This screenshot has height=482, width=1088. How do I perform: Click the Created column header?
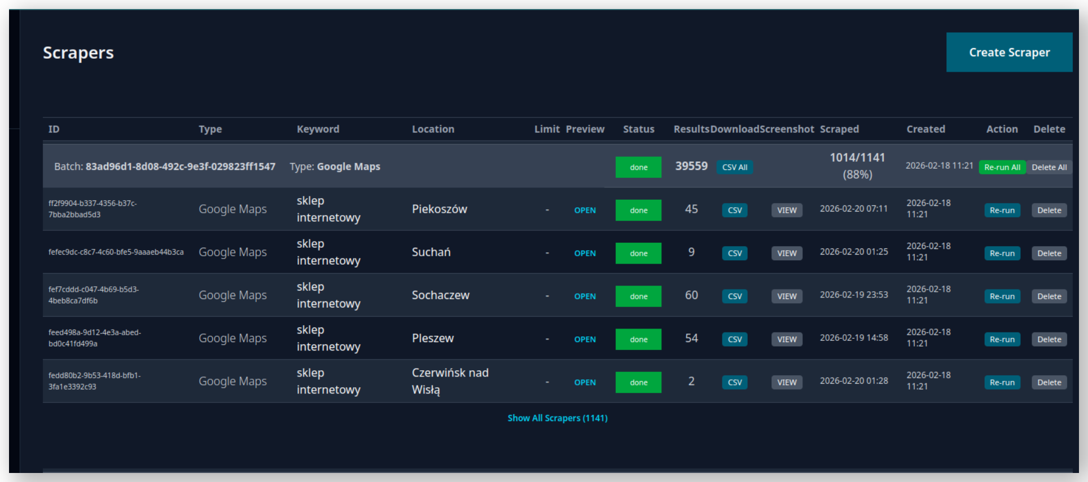[925, 129]
